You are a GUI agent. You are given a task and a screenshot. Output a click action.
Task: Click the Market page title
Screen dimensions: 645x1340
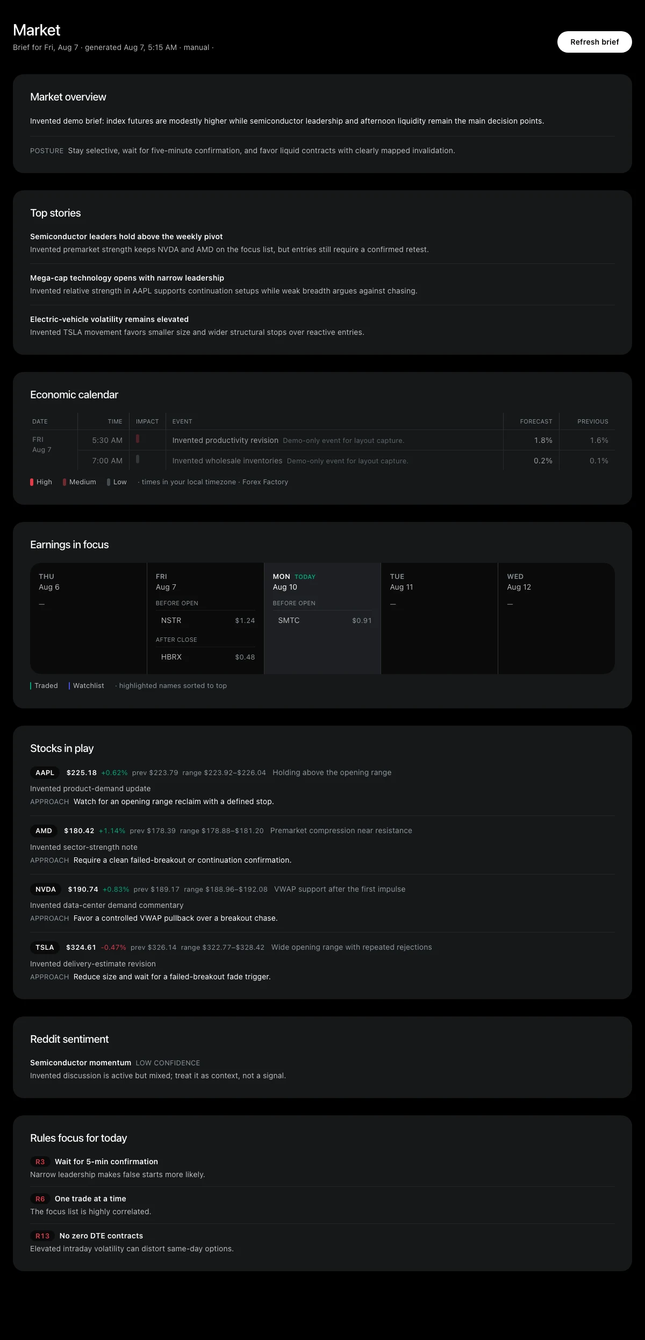coord(37,30)
